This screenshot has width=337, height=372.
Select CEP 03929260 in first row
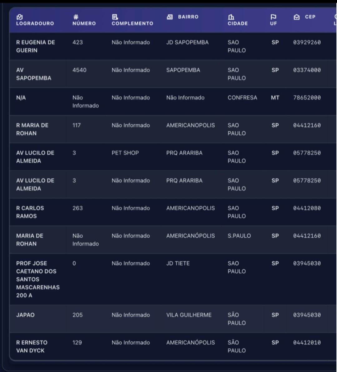click(307, 42)
